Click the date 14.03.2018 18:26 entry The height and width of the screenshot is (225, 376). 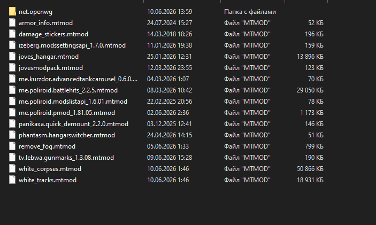click(x=170, y=34)
